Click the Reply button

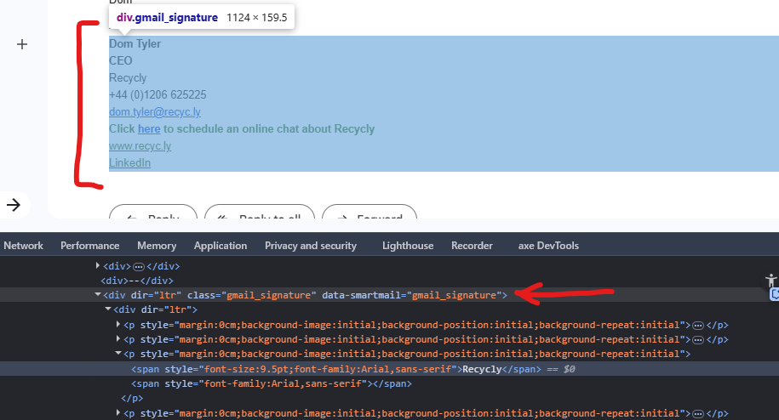(x=153, y=213)
